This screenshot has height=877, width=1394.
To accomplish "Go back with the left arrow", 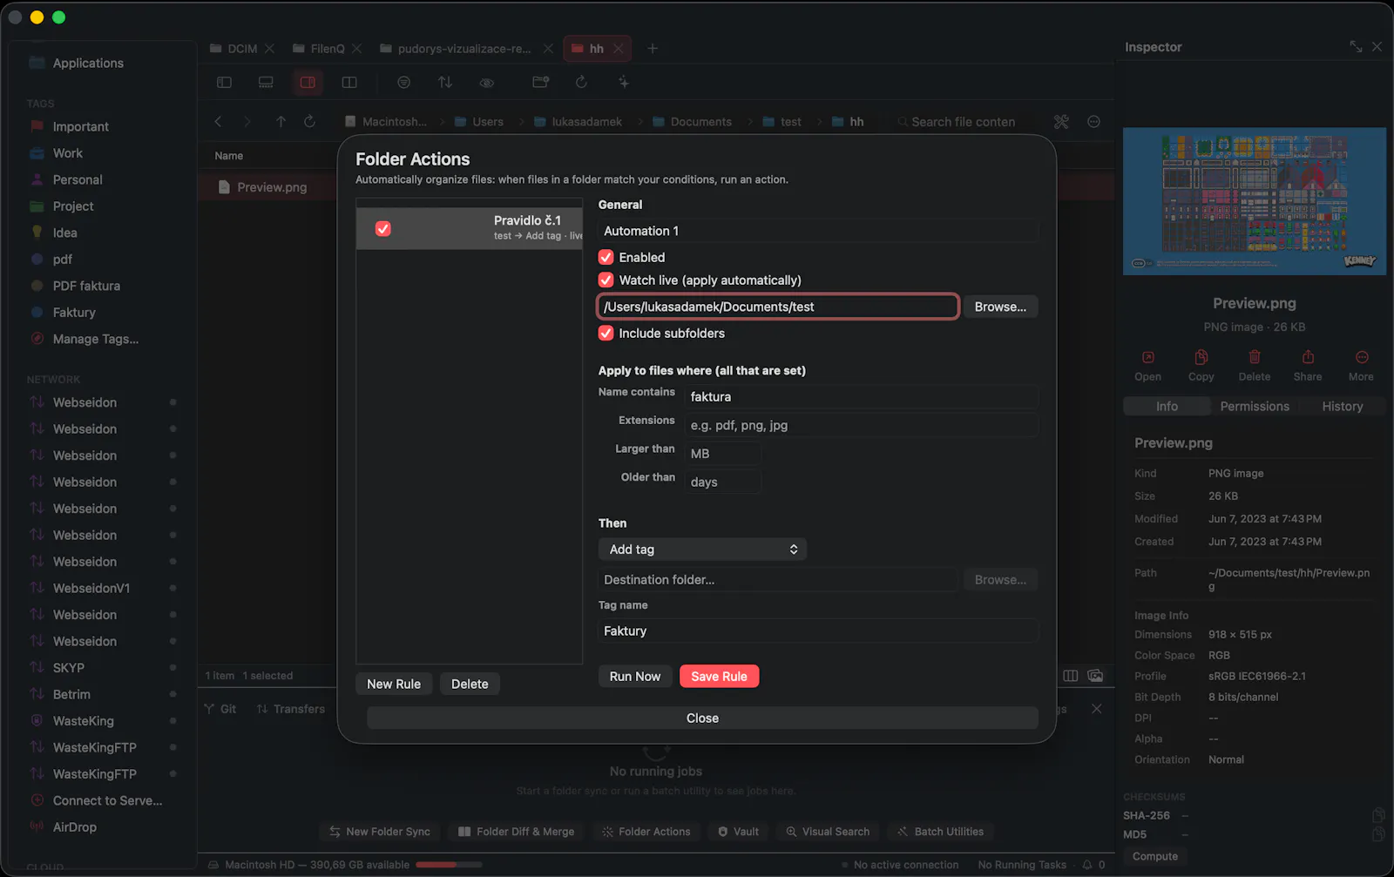I will coord(219,122).
